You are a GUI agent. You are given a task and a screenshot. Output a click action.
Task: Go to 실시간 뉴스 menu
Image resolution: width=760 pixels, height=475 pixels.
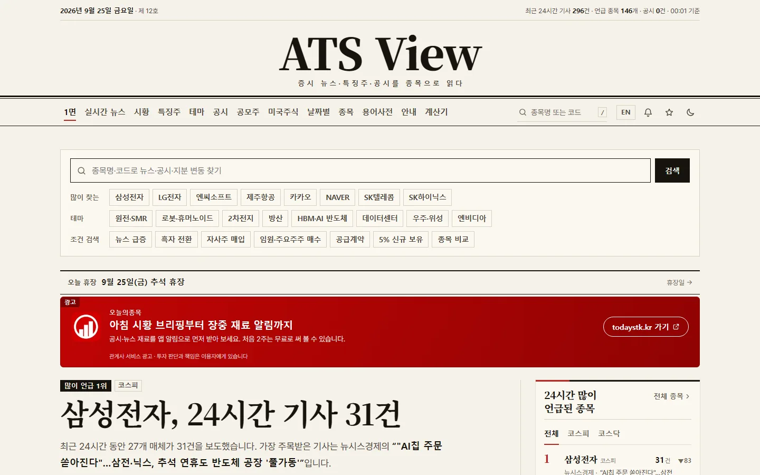[105, 112]
